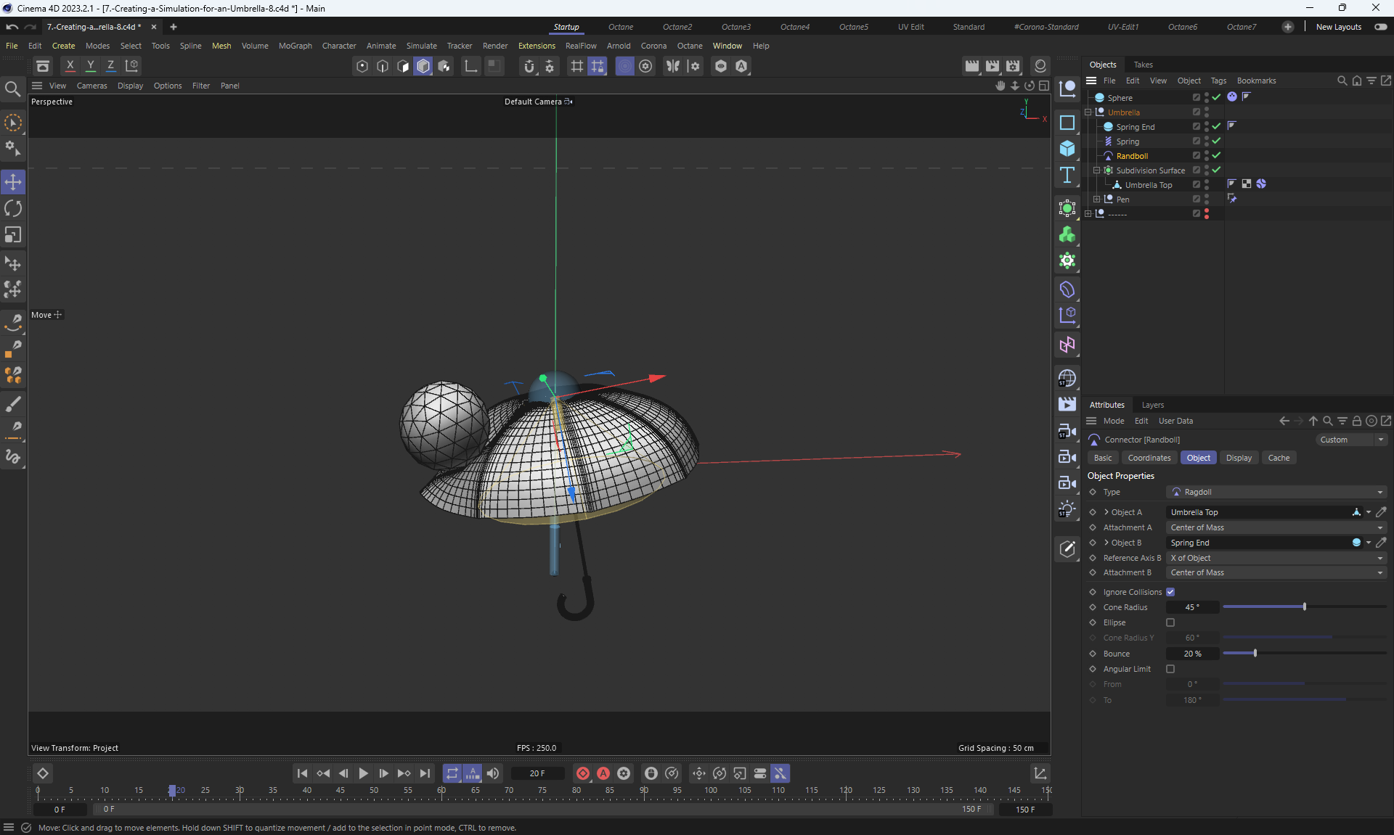Open the Type Ragdoll dropdown

pyautogui.click(x=1276, y=492)
